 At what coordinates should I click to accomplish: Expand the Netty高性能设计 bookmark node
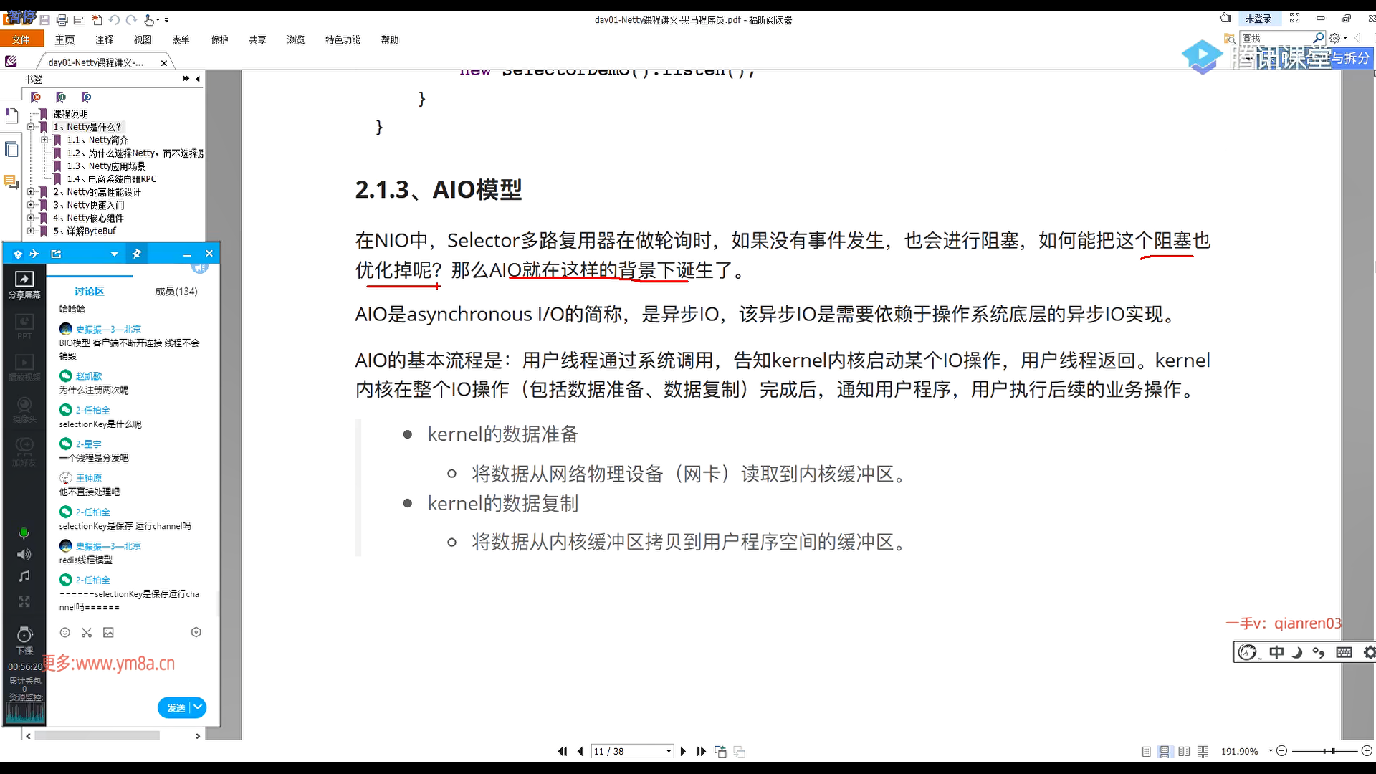(x=31, y=192)
